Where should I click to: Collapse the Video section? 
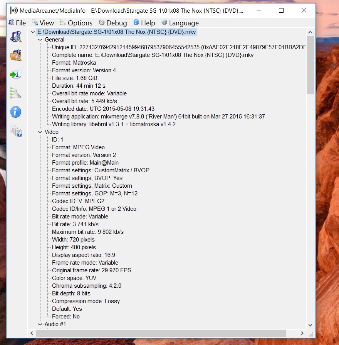[40, 132]
